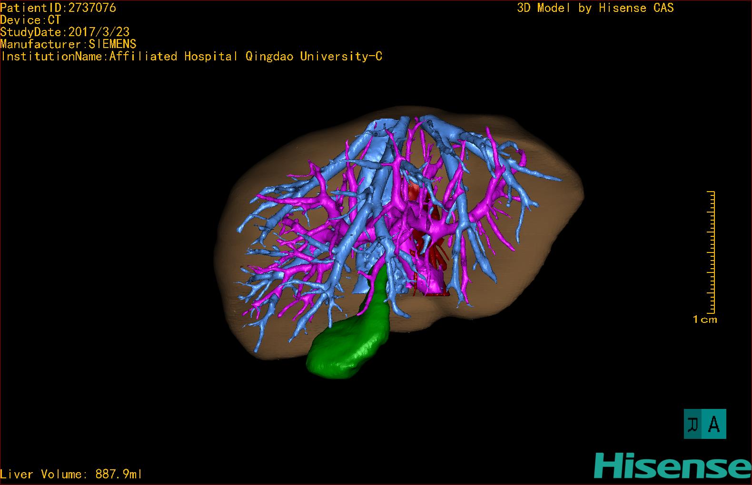Click the 3D Model by Hisense CAS title
752x485 pixels.
(595, 8)
